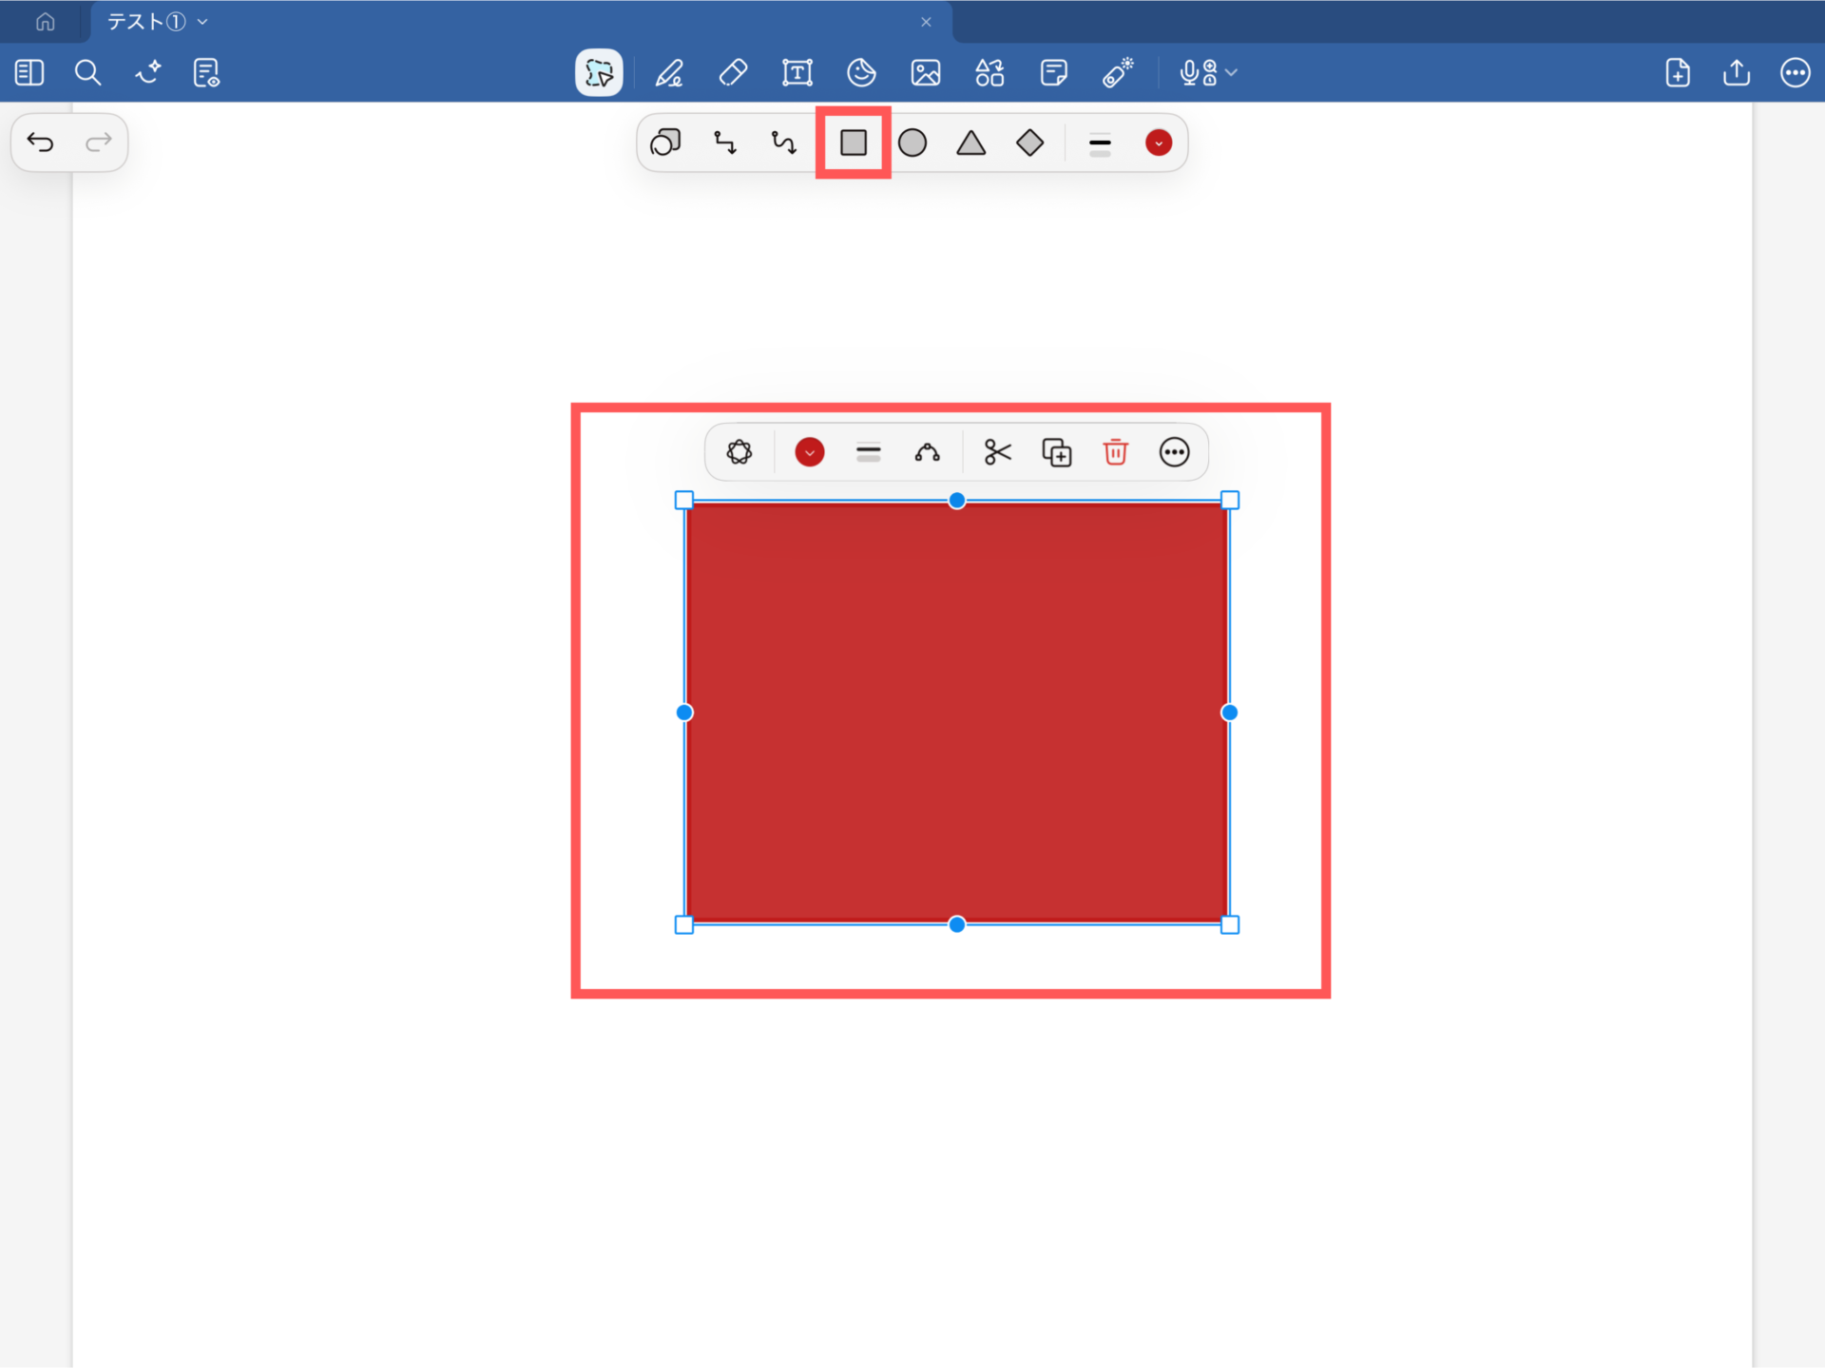
Task: Click the undo button
Action: pos(41,143)
